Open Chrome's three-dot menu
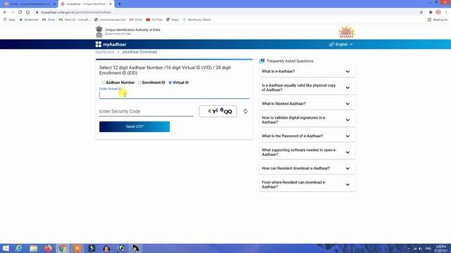The image size is (451, 253). (446, 13)
